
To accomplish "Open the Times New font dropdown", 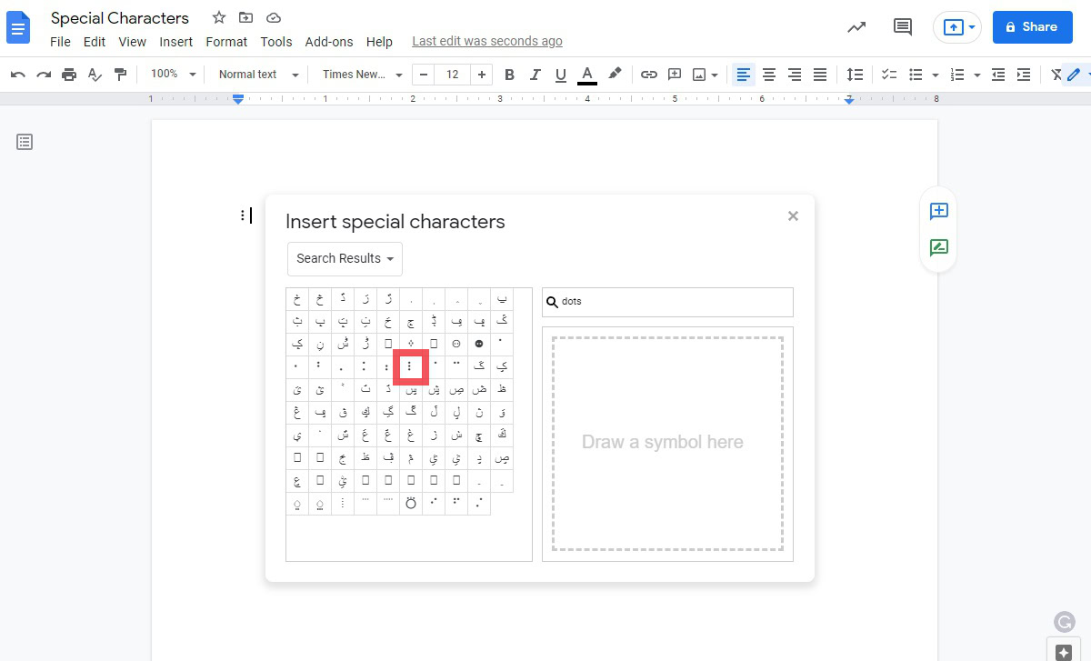I will [x=361, y=75].
